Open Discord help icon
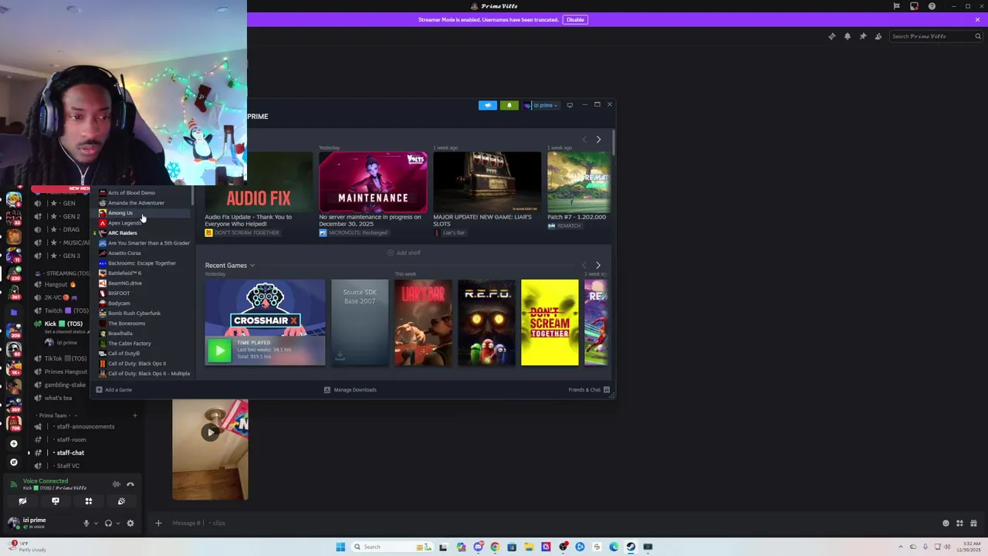The image size is (988, 556). (x=932, y=6)
